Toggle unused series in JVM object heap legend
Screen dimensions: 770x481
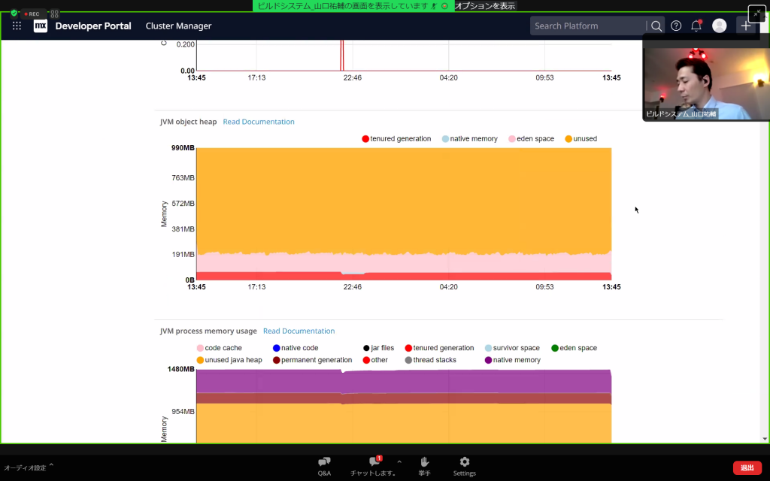[x=580, y=139]
